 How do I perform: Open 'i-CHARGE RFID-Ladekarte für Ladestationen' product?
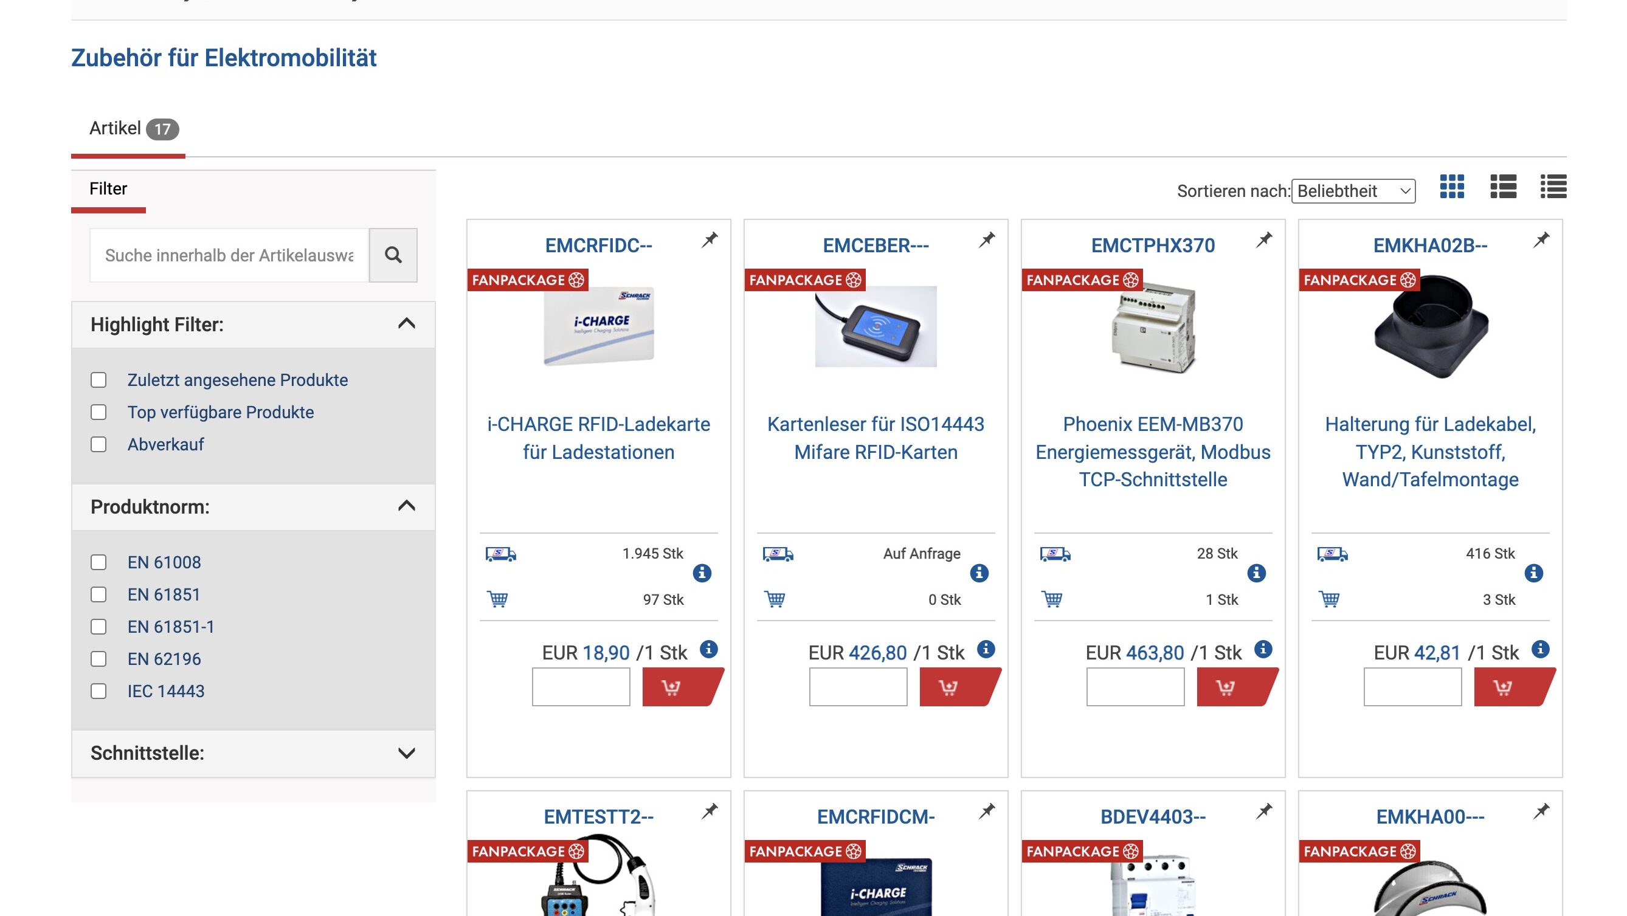(598, 438)
